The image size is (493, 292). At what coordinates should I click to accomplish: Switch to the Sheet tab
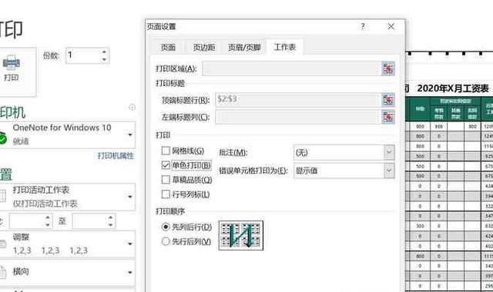285,47
